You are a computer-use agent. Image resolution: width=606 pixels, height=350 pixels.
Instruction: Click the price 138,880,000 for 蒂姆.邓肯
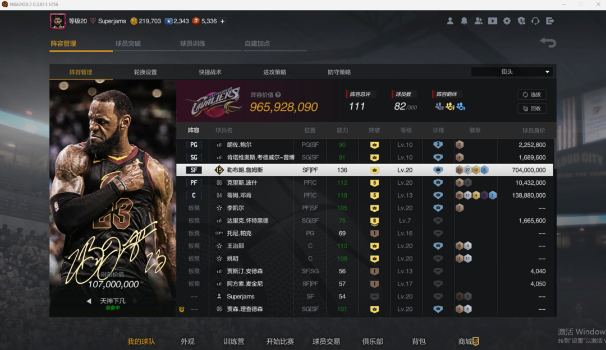tap(529, 195)
